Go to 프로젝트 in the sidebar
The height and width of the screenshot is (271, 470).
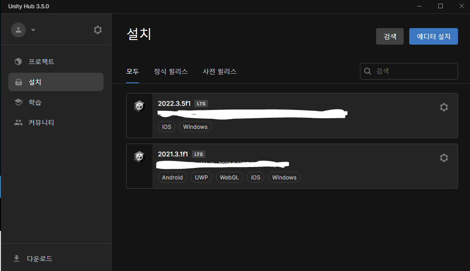56,62
